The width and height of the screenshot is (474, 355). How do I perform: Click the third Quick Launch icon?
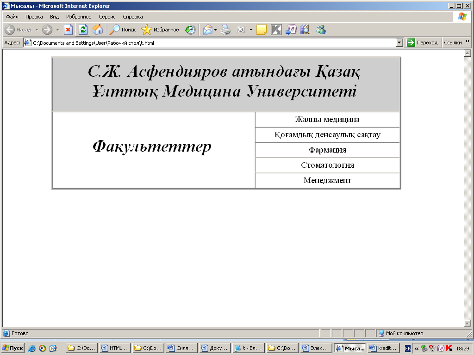[x=53, y=349]
